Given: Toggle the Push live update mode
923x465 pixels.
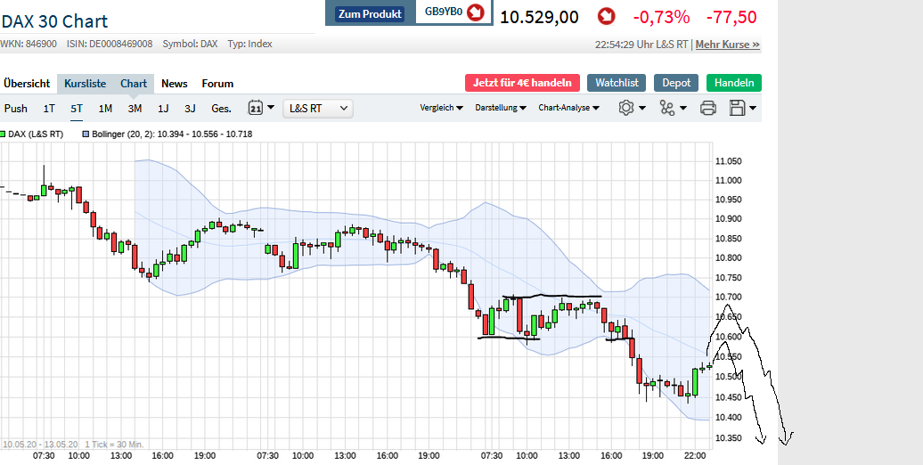Looking at the screenshot, I should coord(16,109).
